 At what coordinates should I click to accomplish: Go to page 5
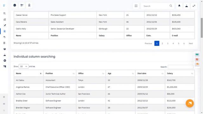coord(179,43)
